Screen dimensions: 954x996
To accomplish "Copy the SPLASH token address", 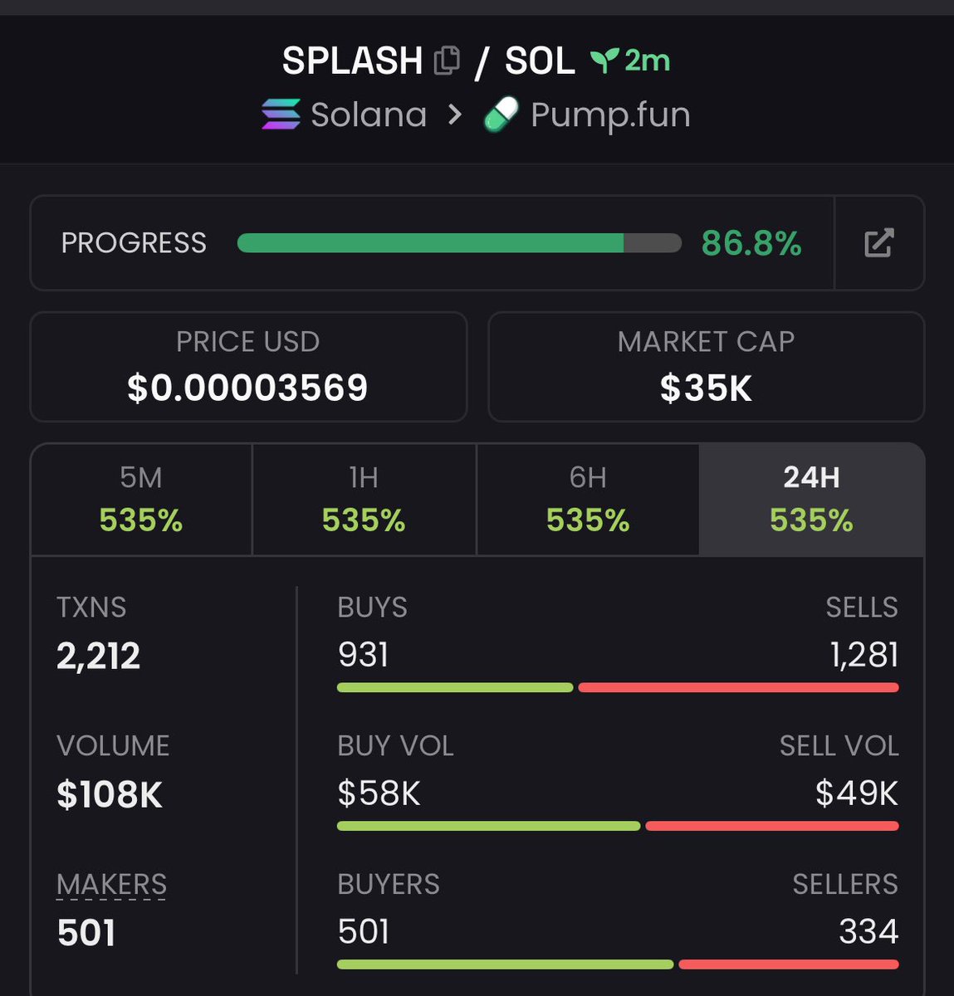I will [447, 61].
